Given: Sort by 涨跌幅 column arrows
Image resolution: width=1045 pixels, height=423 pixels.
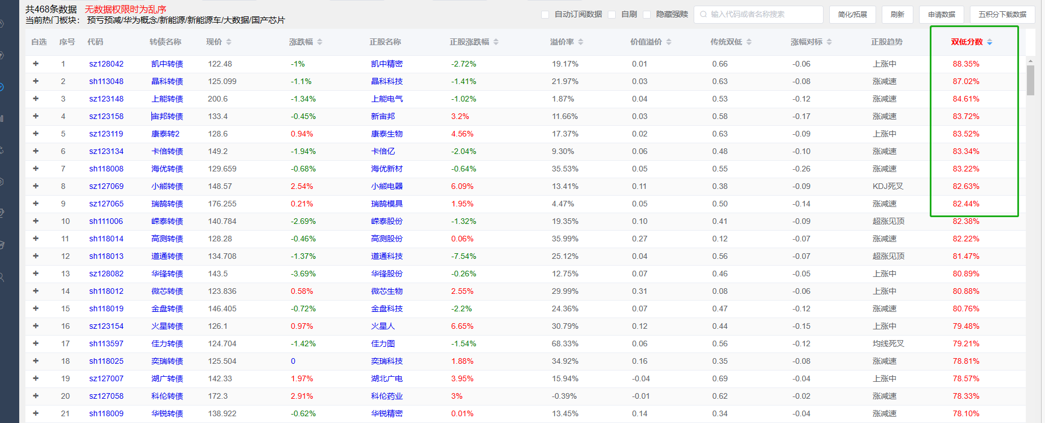Looking at the screenshot, I should click(320, 42).
